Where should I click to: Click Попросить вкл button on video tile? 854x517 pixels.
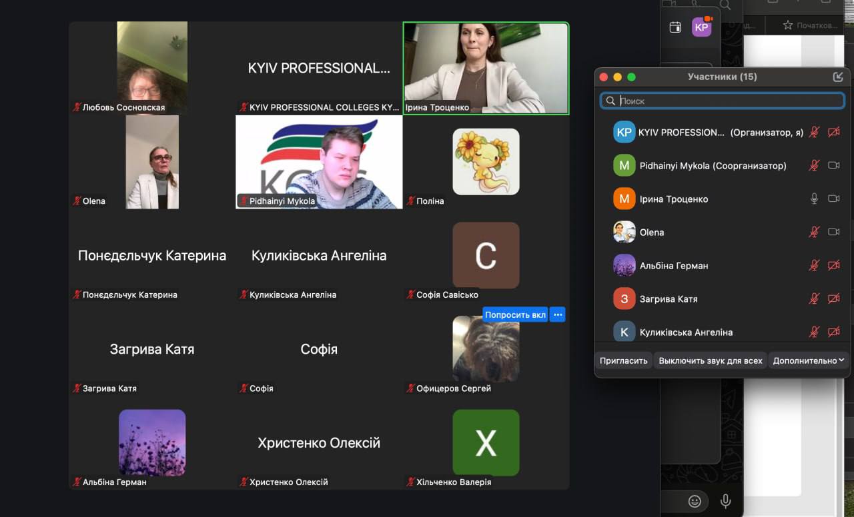point(515,315)
